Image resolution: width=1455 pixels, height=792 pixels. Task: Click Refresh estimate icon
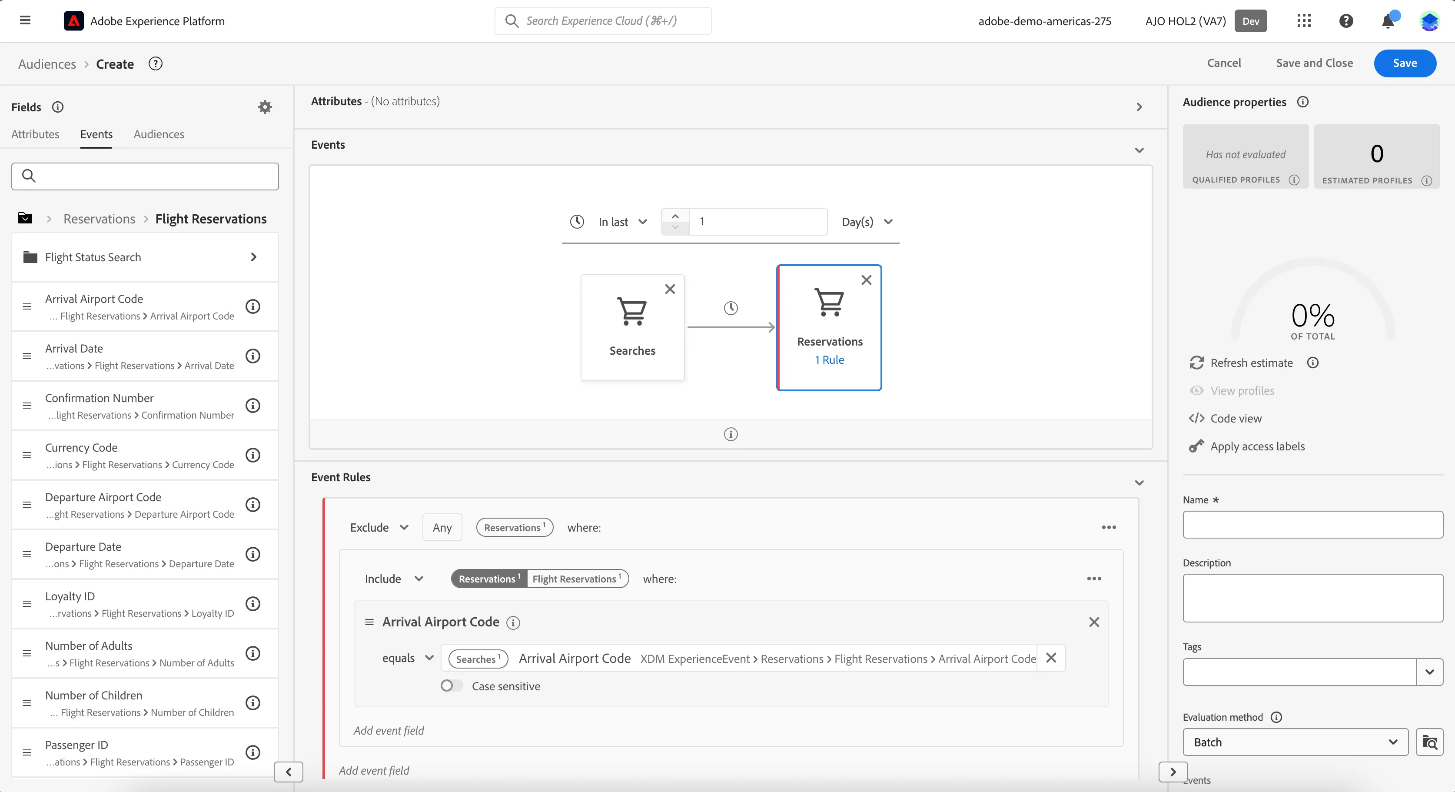1196,363
